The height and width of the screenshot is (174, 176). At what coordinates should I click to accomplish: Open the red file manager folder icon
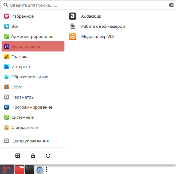[19, 169]
